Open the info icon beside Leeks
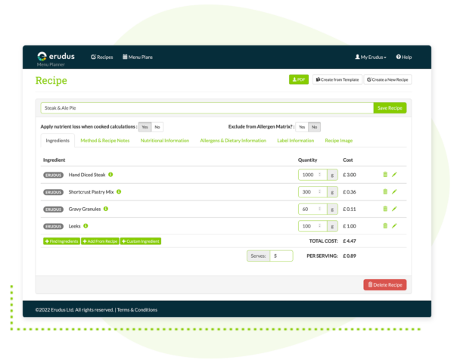This screenshot has height=363, width=454. tap(86, 225)
